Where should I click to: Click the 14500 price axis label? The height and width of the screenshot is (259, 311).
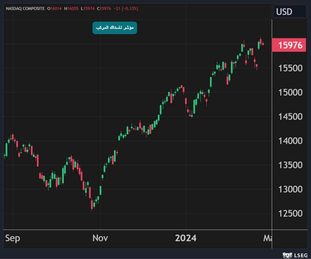[x=290, y=117]
